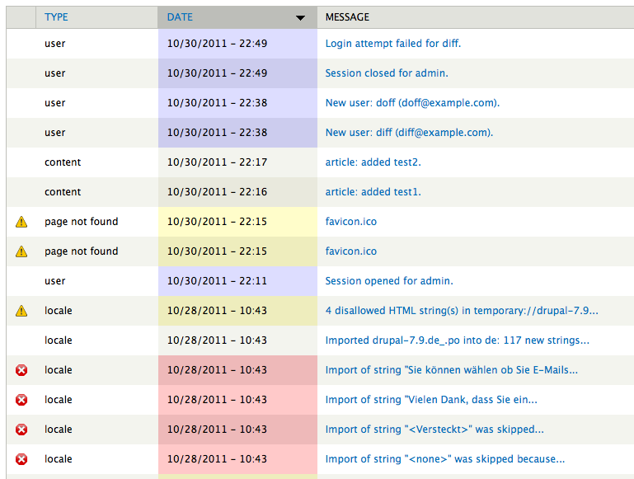The image size is (634, 479).
Task: Click the Date column header label
Action: click(x=180, y=17)
